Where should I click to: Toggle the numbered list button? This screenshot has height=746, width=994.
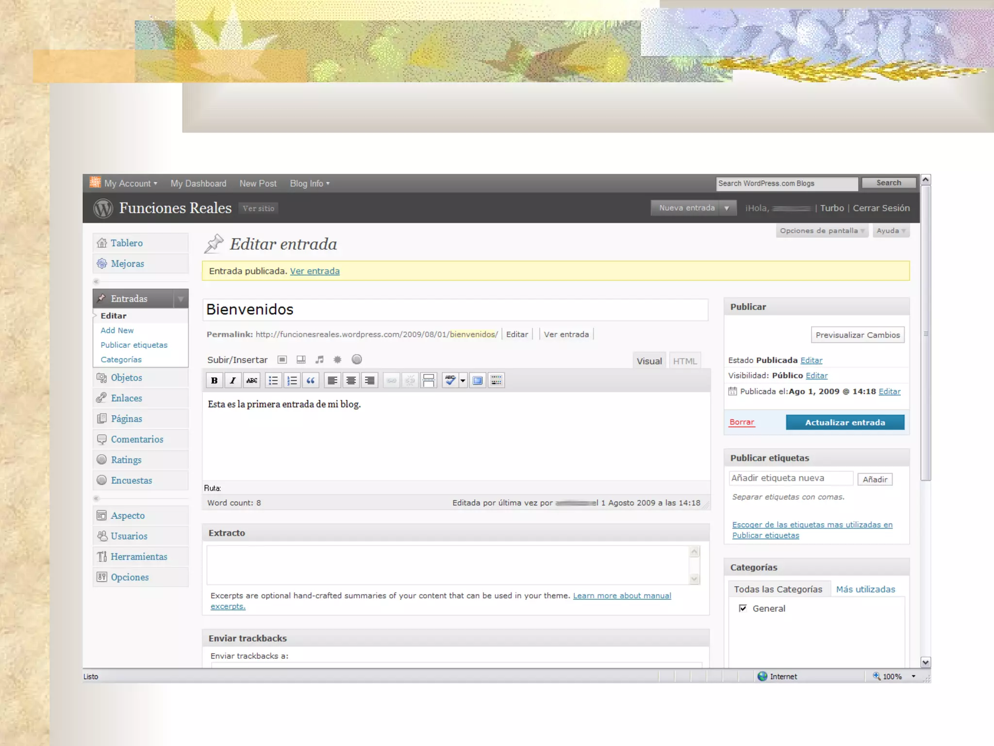[292, 380]
